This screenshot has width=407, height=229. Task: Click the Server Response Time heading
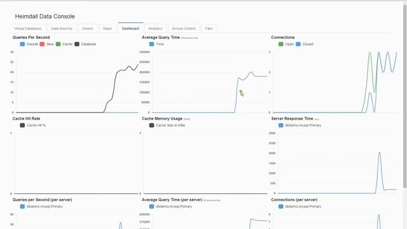(x=292, y=118)
